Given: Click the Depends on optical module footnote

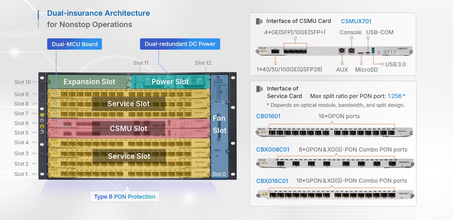Looking at the screenshot, I should pos(336,105).
